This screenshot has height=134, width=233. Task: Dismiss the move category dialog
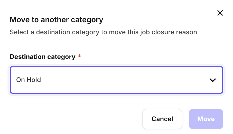pos(220,13)
